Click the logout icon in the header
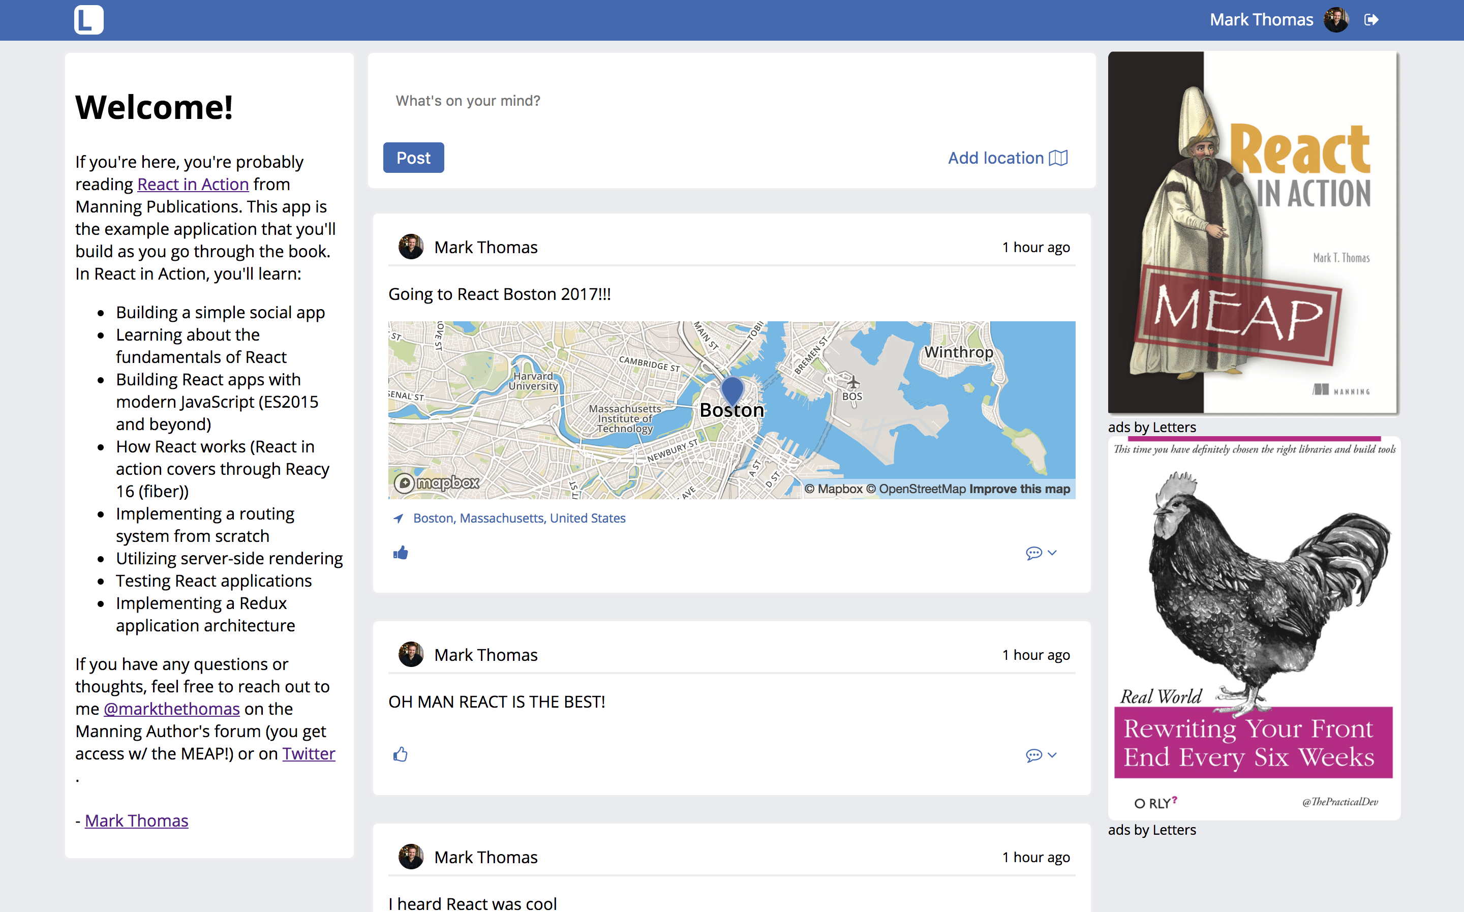The height and width of the screenshot is (912, 1464). tap(1370, 20)
